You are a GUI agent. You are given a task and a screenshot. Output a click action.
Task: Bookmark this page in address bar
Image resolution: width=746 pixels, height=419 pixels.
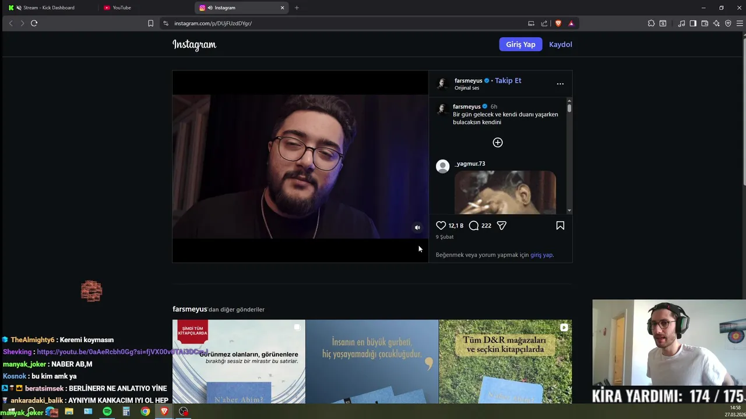click(x=150, y=23)
